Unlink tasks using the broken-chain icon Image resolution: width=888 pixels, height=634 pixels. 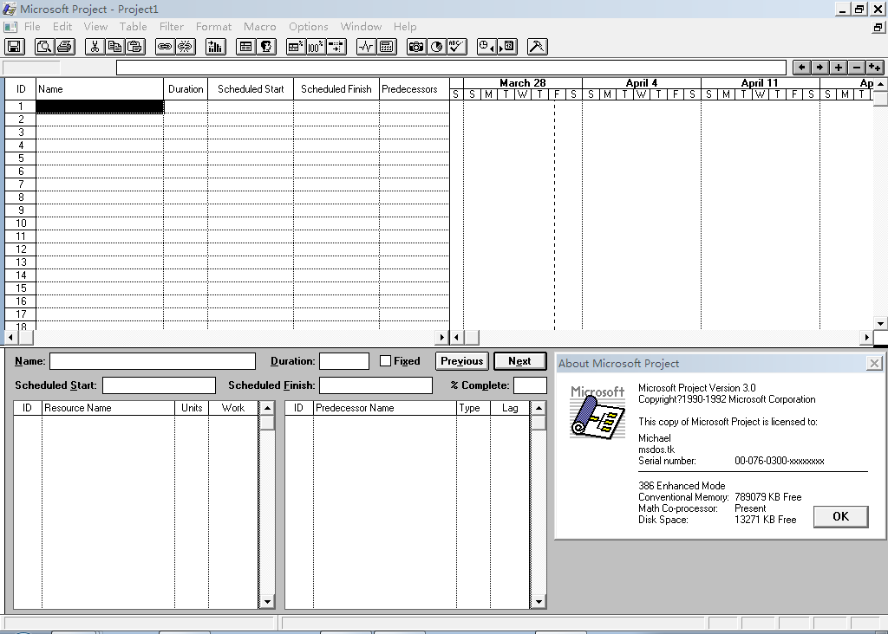click(x=186, y=46)
